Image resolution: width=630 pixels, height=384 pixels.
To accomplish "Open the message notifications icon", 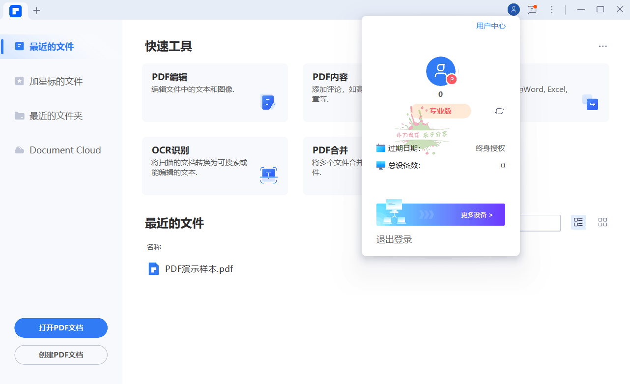I will (532, 9).
